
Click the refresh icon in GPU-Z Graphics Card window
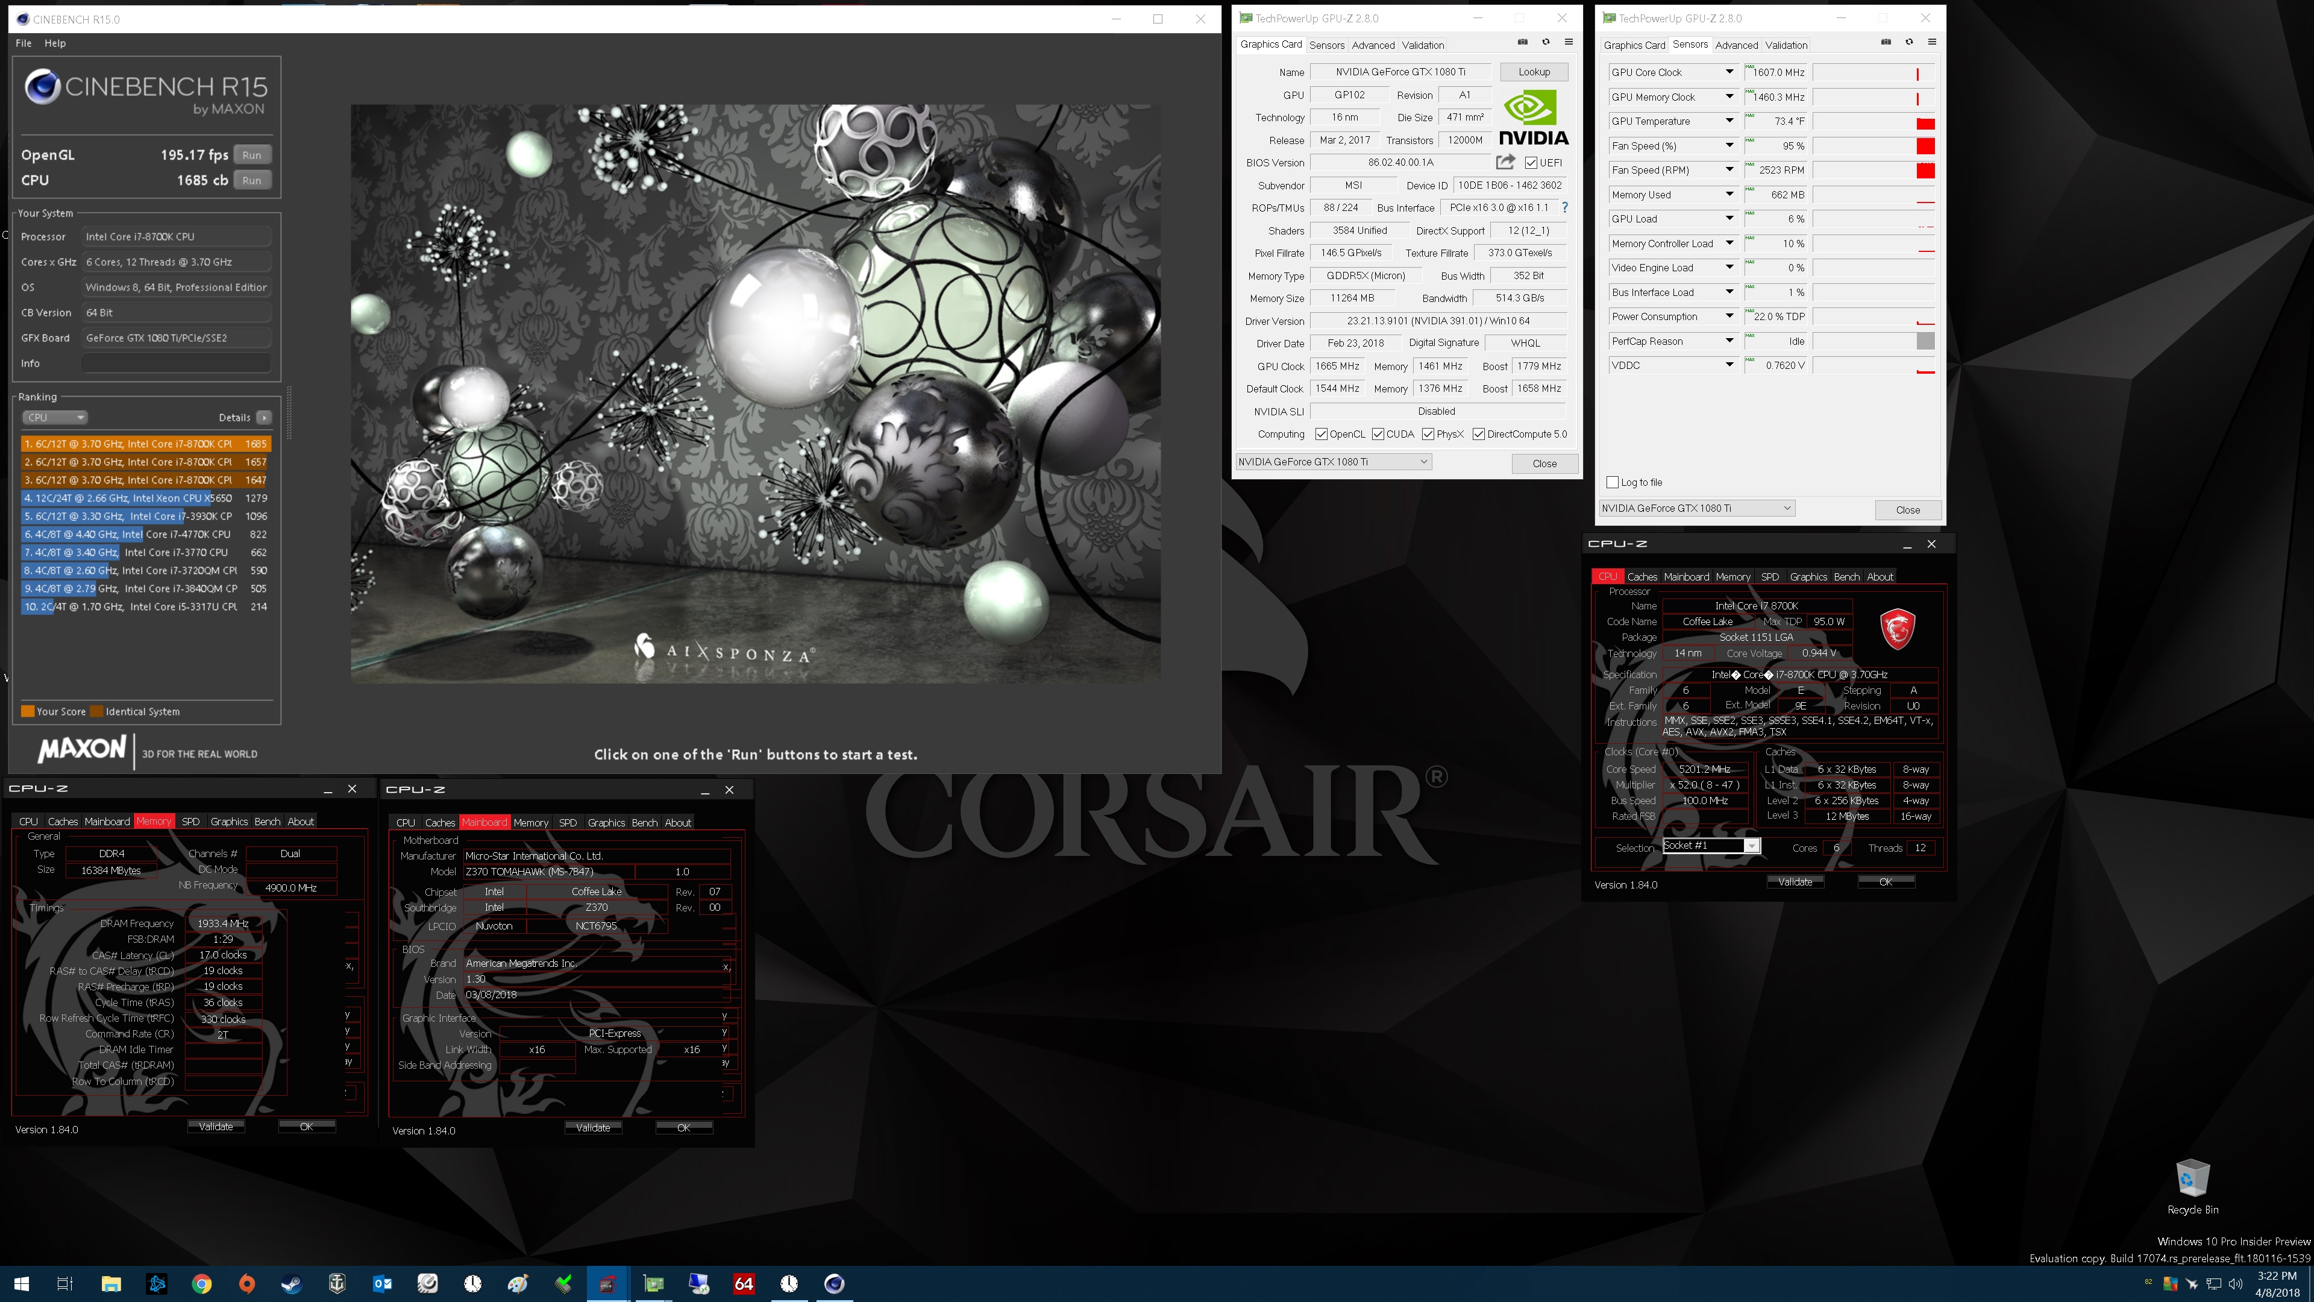pos(1546,42)
